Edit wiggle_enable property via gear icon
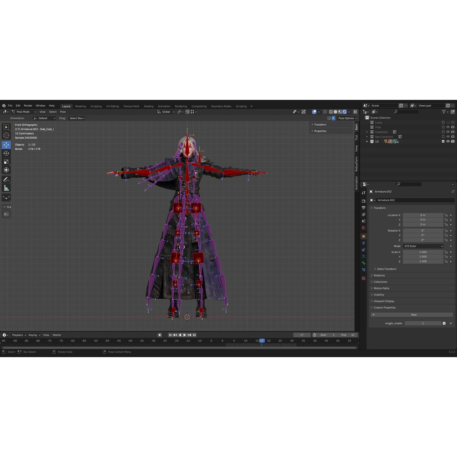 point(444,323)
